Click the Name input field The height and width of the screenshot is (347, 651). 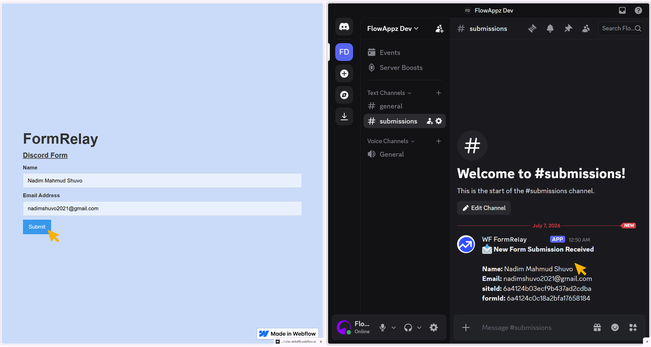162,180
